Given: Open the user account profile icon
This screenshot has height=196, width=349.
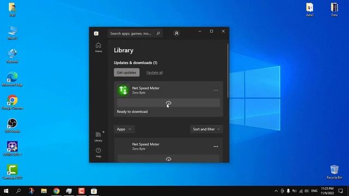Looking at the screenshot, I should [x=177, y=33].
